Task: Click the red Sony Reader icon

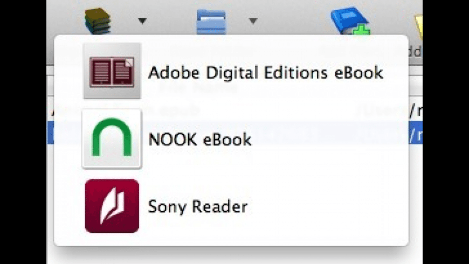Action: (112, 206)
